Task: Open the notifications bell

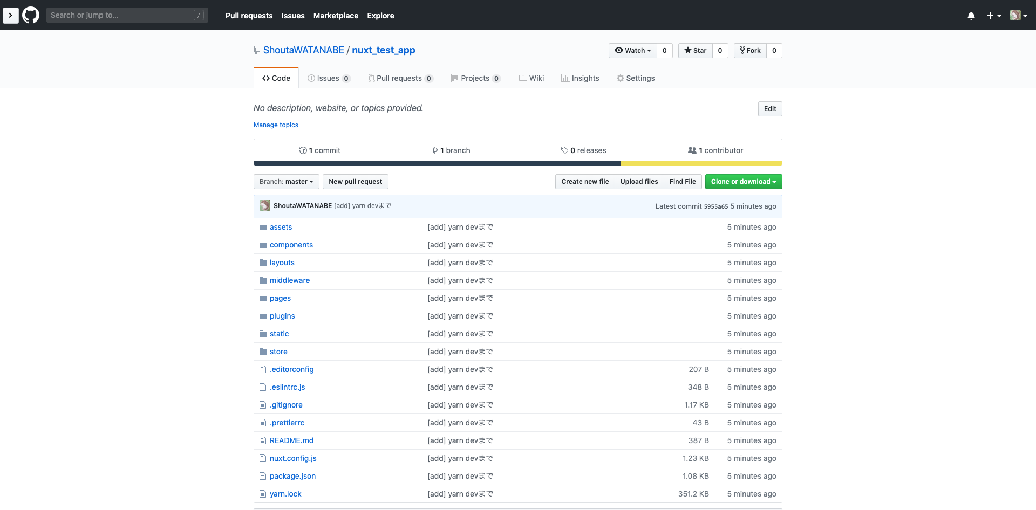Action: (x=971, y=16)
